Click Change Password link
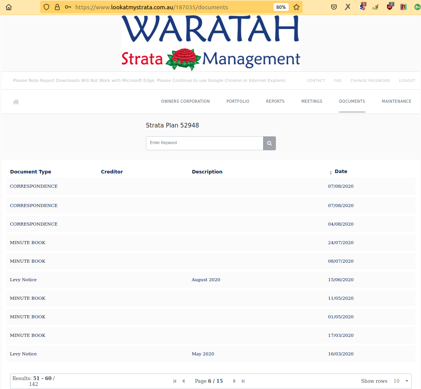Image resolution: width=421 pixels, height=389 pixels. click(x=370, y=80)
